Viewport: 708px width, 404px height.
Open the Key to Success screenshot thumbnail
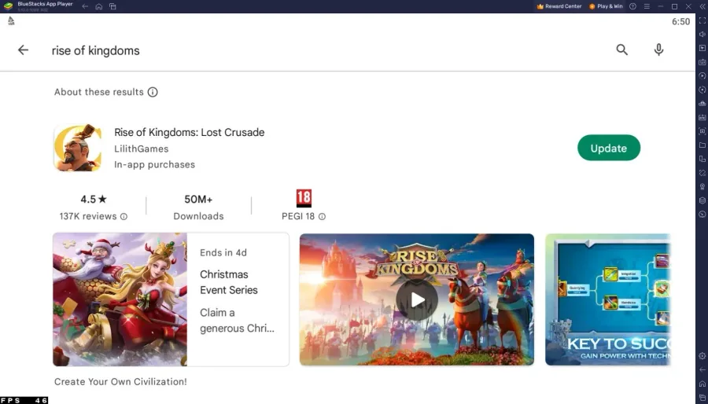click(x=608, y=299)
